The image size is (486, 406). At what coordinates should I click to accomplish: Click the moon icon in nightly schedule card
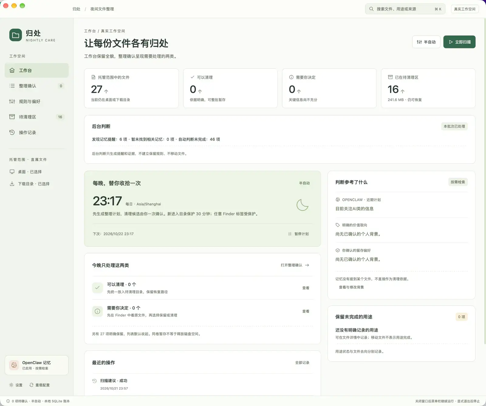click(302, 205)
